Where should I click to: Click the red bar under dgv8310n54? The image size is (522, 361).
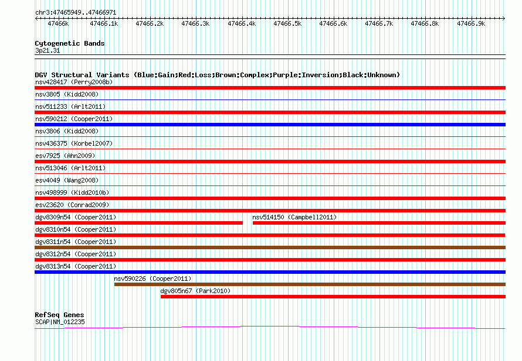(x=270, y=235)
